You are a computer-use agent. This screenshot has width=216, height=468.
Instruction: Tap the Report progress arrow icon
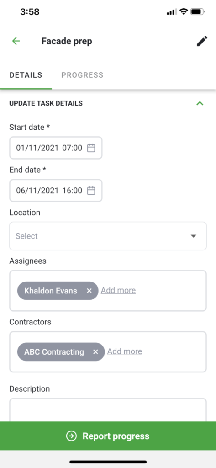click(71, 436)
